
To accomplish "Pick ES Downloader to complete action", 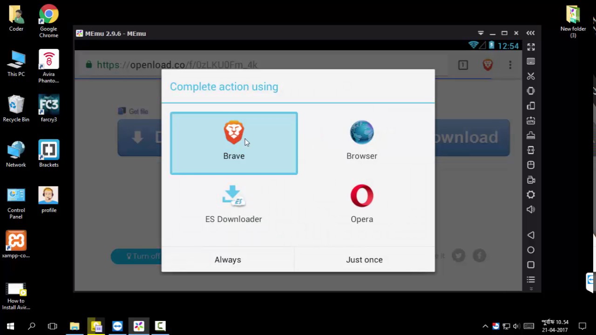I will tap(234, 205).
